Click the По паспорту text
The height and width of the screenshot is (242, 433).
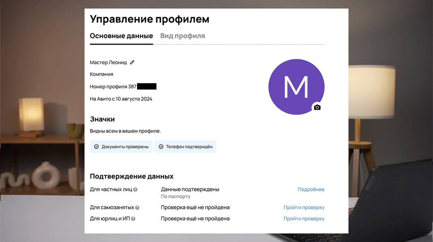175,197
